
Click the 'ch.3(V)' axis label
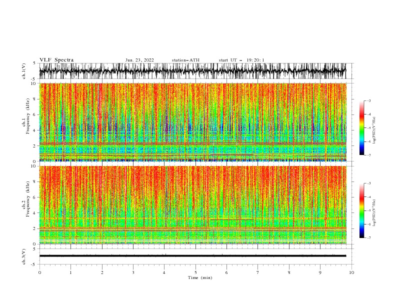coord(24,256)
